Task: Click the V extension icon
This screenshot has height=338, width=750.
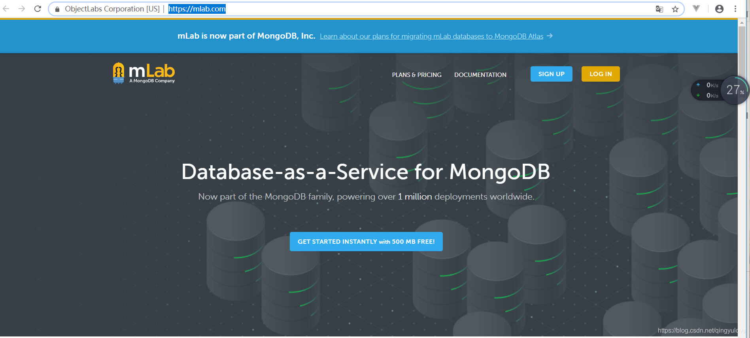Action: [x=696, y=9]
